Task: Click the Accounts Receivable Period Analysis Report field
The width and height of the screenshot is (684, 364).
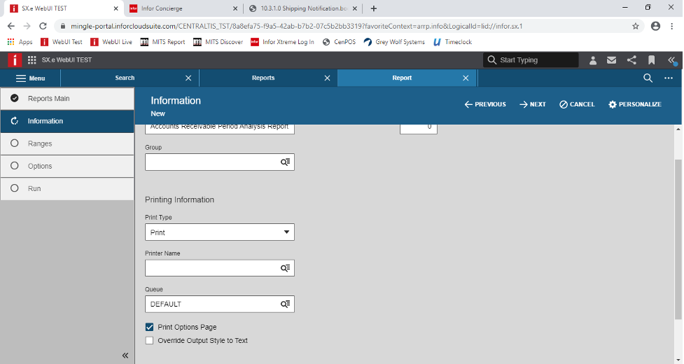Action: [x=219, y=129]
